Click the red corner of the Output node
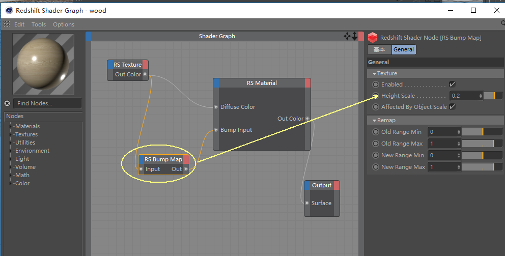The width and height of the screenshot is (505, 256). 336,185
